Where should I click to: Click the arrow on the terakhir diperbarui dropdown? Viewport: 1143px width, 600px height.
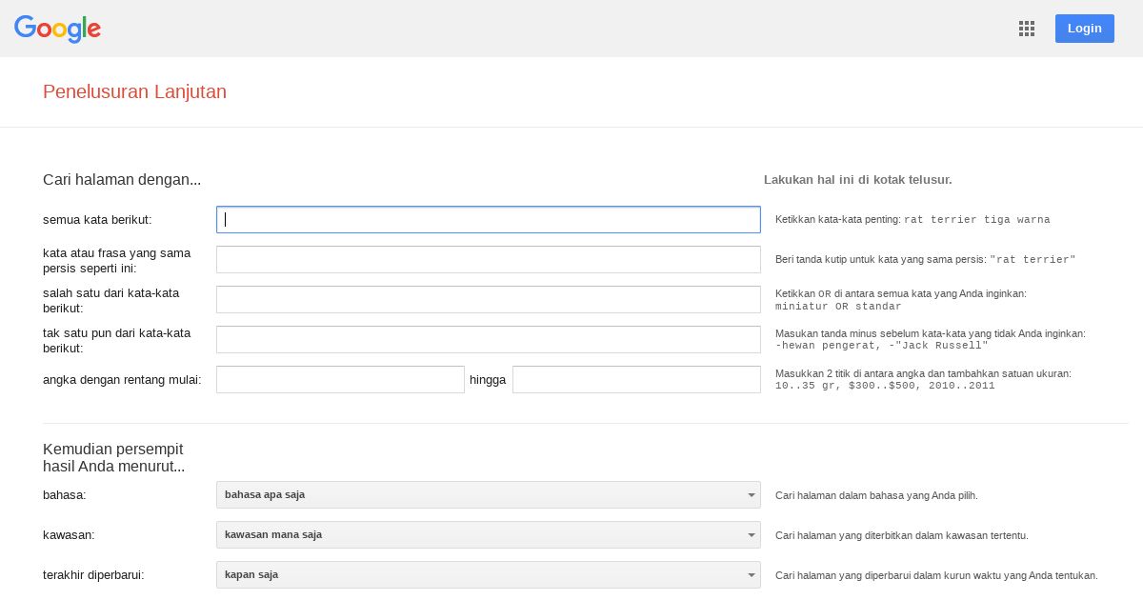[752, 575]
